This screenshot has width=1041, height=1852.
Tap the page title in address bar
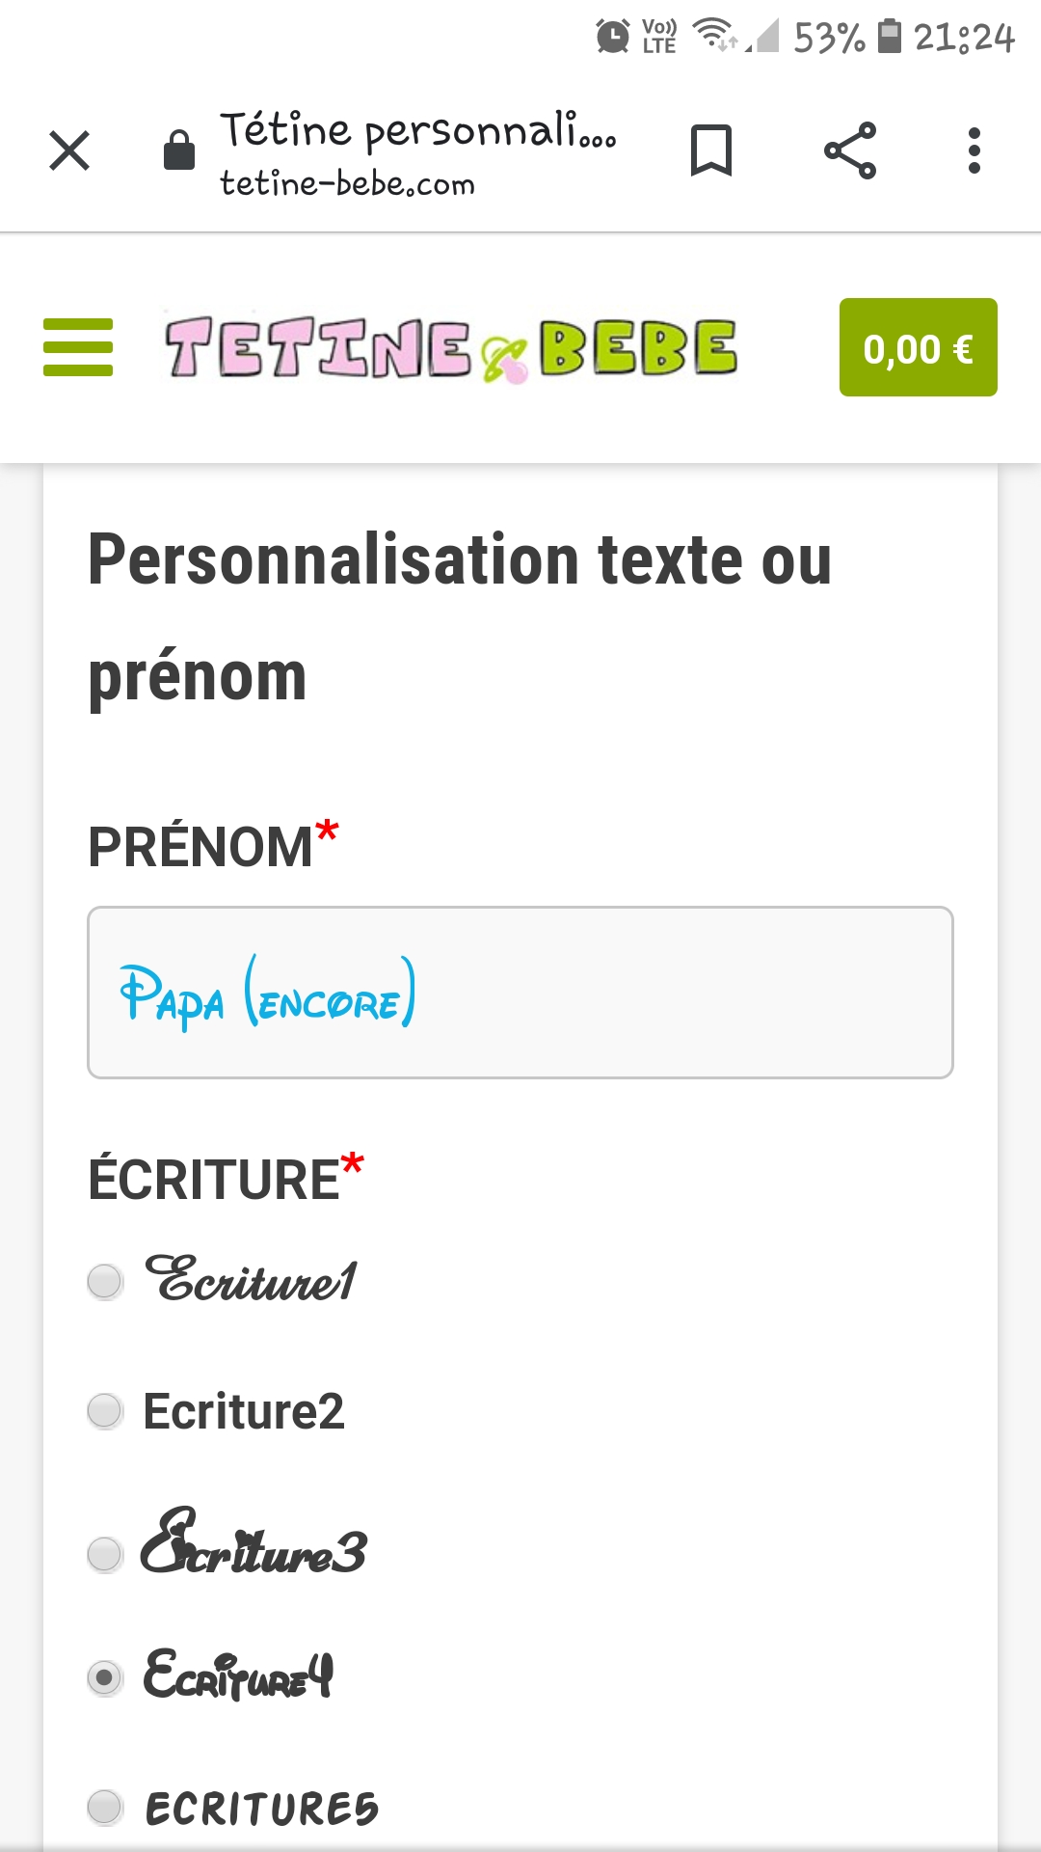coord(417,131)
